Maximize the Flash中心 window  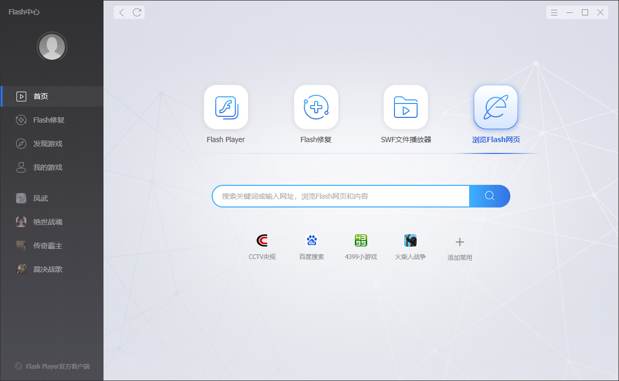coord(585,12)
